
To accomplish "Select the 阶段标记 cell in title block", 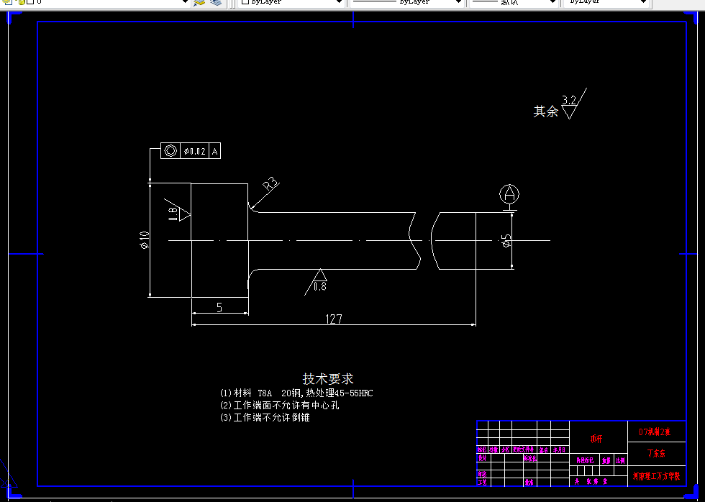I will click(x=585, y=460).
